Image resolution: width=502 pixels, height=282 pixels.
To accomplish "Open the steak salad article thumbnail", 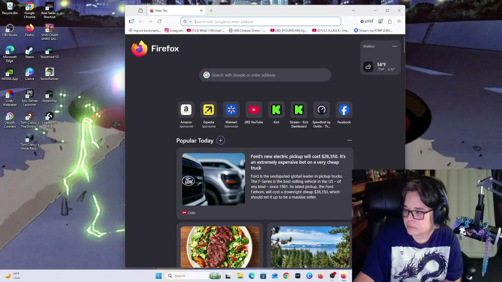I will point(220,247).
